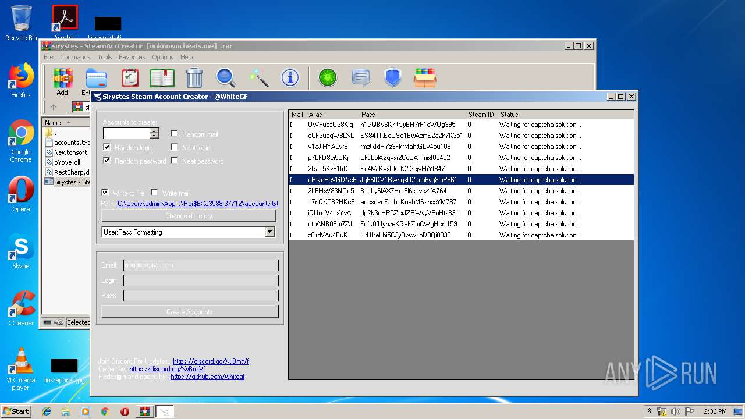Open Skype desktop shortcut
745x419 pixels.
[x=21, y=251]
